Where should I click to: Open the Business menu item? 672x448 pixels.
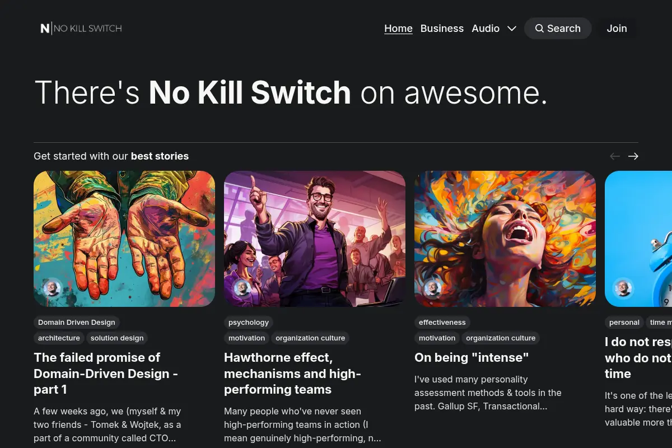click(442, 28)
